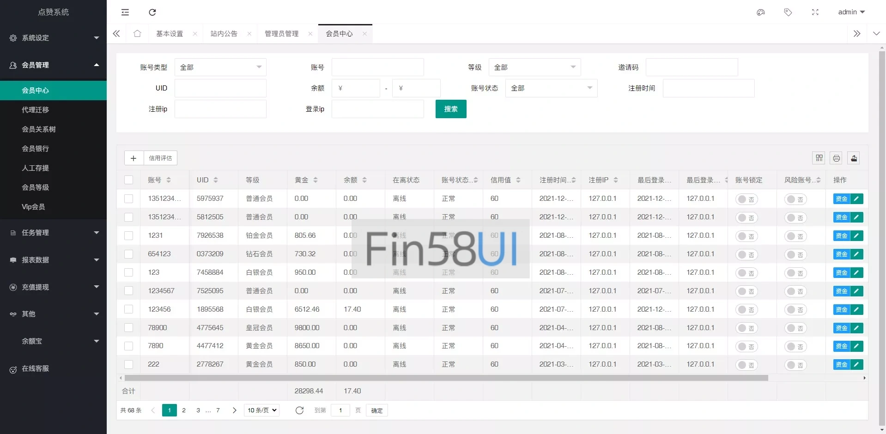Viewport: 886px width, 434px height.
Task: Click the green 搜索 button
Action: click(450, 109)
